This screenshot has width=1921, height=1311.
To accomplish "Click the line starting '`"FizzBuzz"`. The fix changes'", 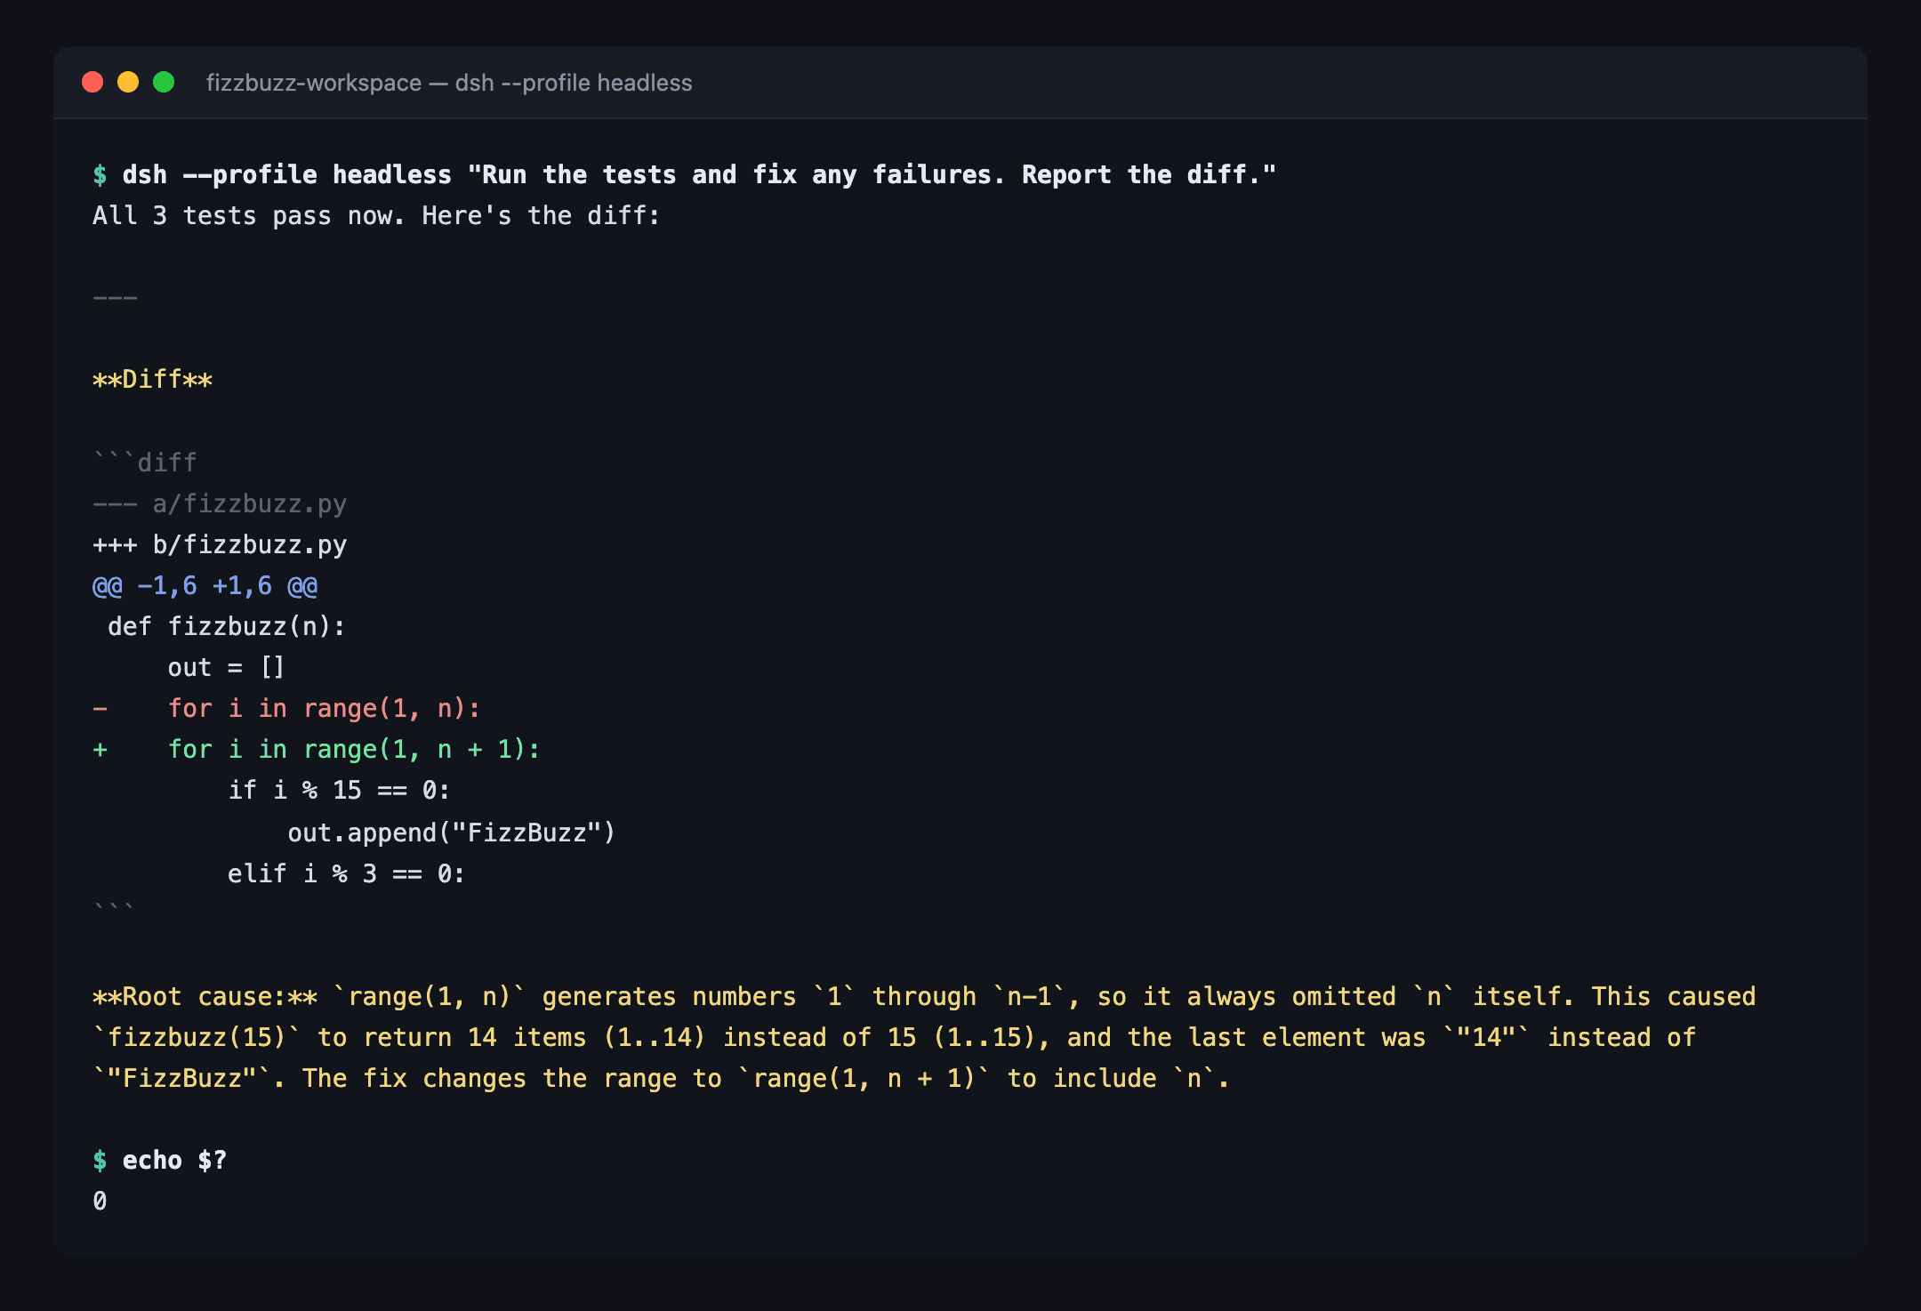I will [661, 1078].
